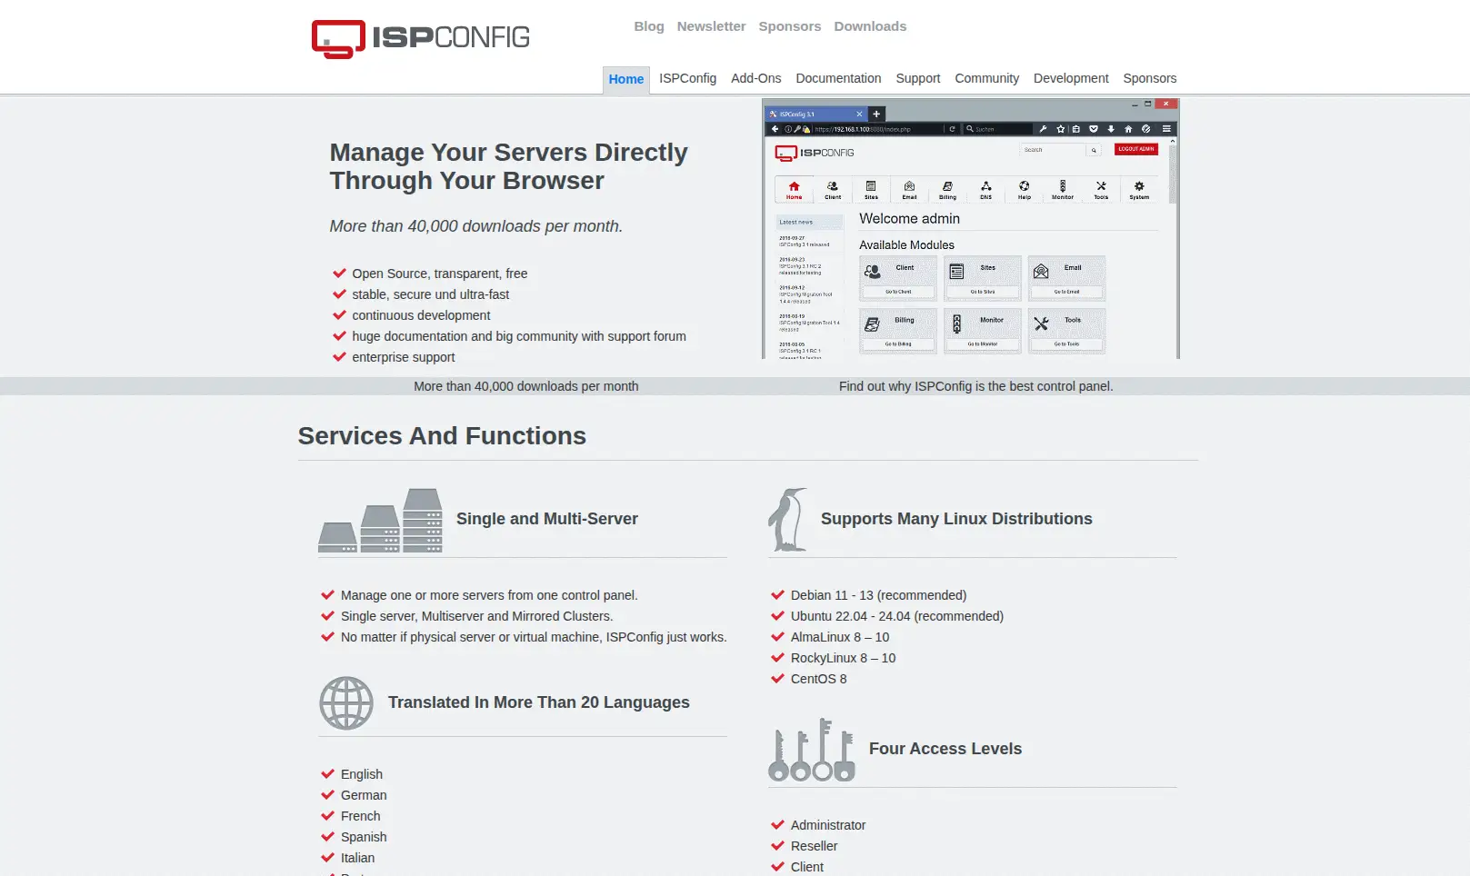Image resolution: width=1470 pixels, height=876 pixels.
Task: Go to the Development menu item
Action: pyautogui.click(x=1071, y=78)
